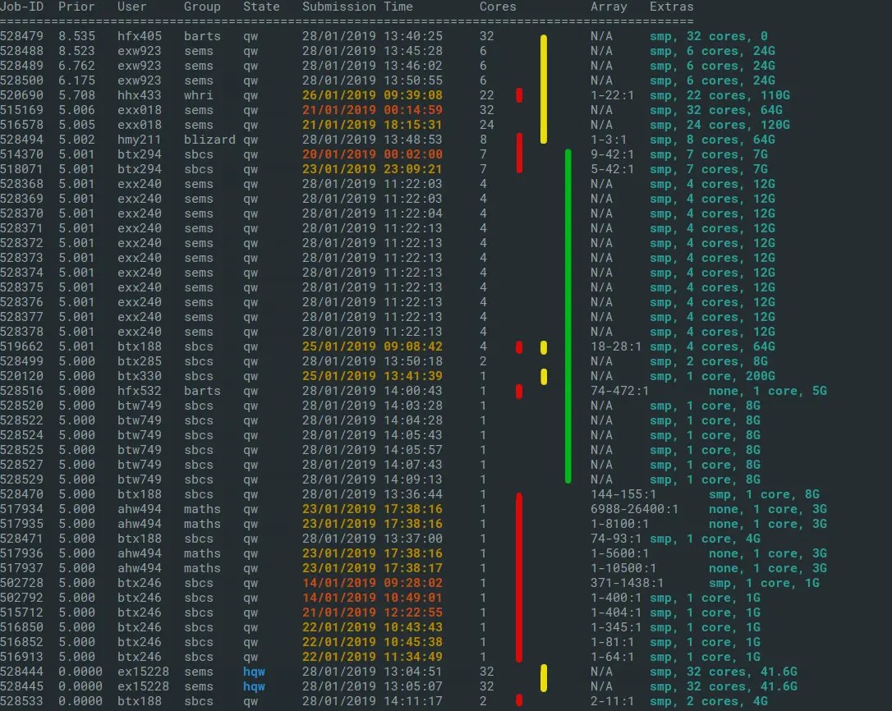Select priority value 5.005

76,125
